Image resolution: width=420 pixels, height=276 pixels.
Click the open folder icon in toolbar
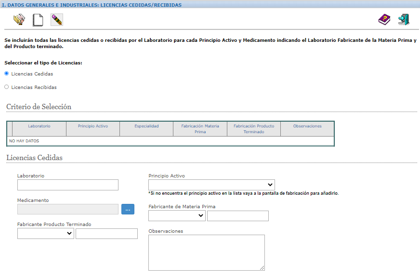click(x=19, y=20)
